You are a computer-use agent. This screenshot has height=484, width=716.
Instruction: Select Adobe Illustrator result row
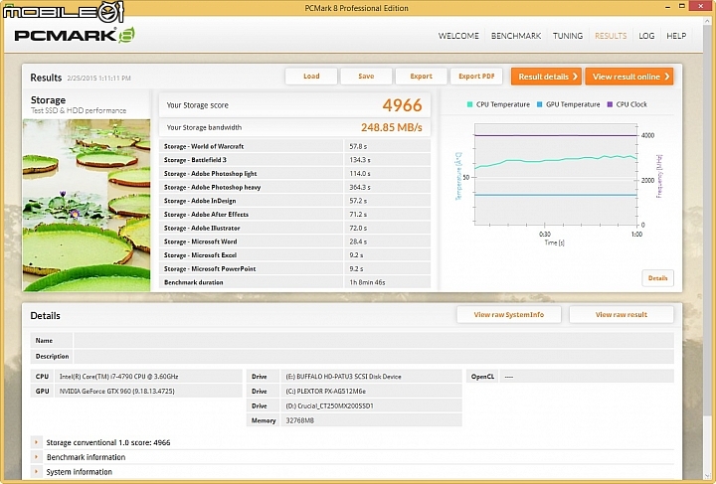pos(294,228)
